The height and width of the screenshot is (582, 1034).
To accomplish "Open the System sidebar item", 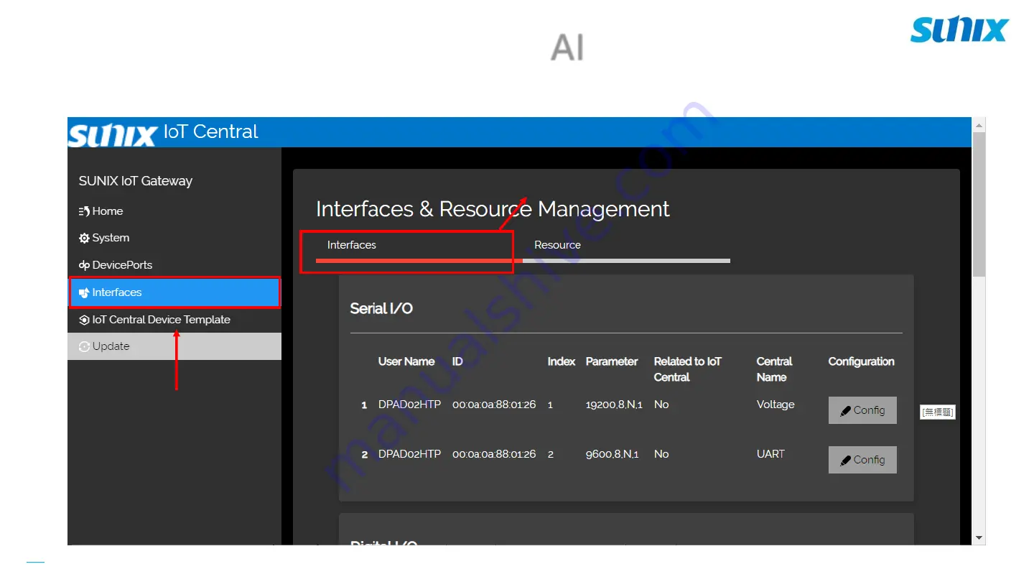I will click(174, 238).
